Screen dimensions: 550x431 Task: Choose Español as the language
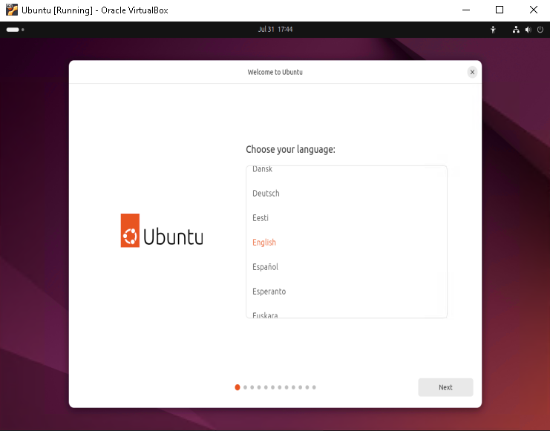pos(347,267)
